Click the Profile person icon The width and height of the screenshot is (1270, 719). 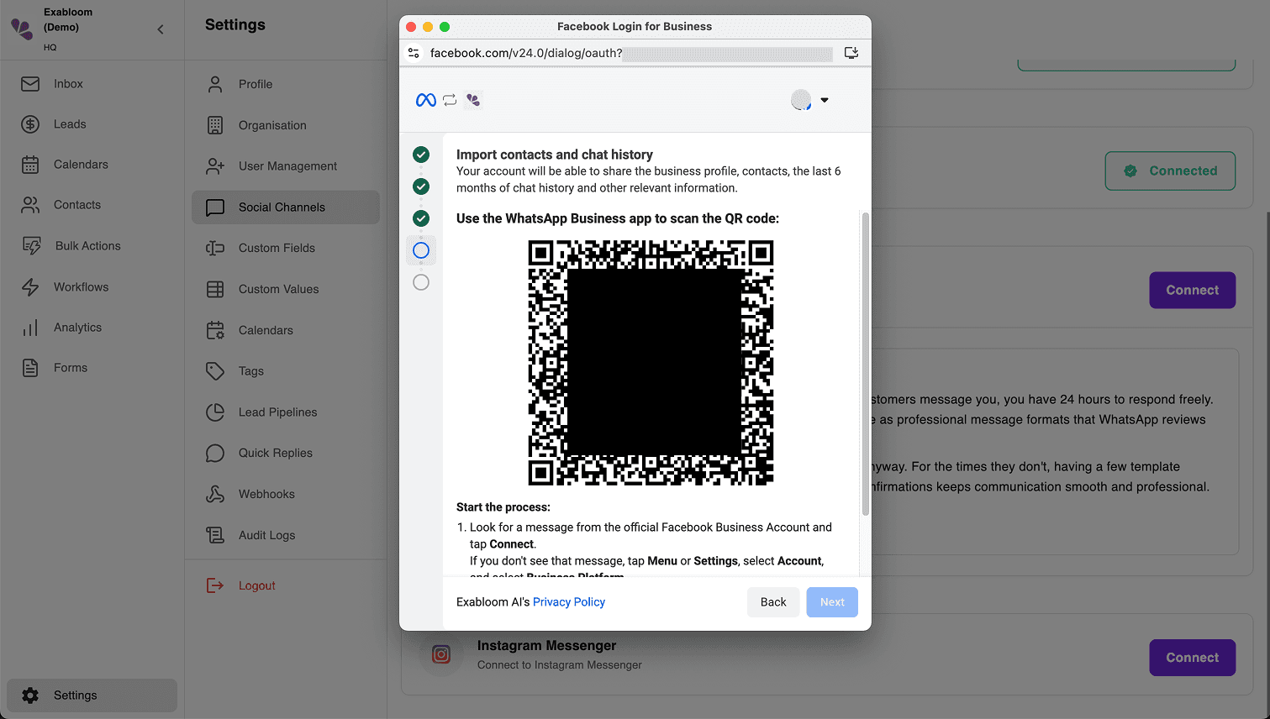click(x=215, y=84)
